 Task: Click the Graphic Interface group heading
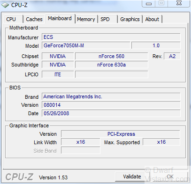[29, 125]
